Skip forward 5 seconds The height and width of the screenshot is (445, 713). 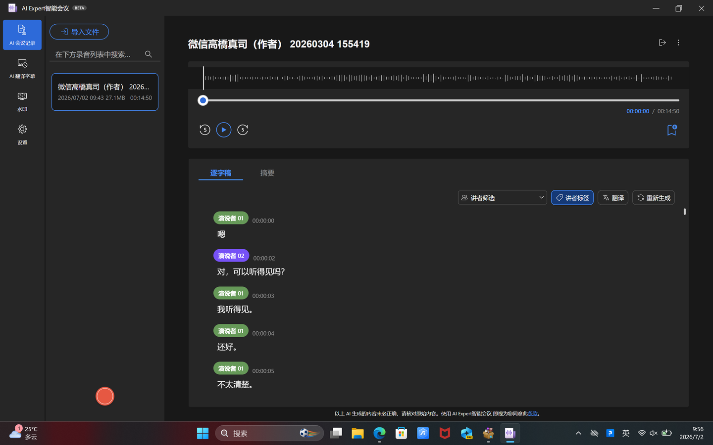tap(243, 130)
